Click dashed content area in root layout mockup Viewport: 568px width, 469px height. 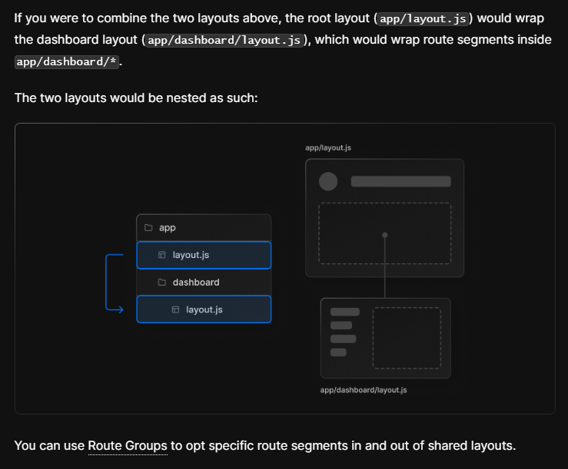(385, 233)
